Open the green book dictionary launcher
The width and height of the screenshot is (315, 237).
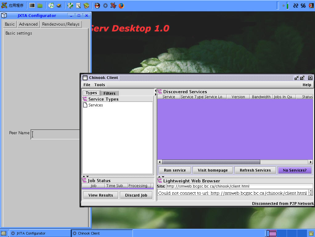pos(86,6)
